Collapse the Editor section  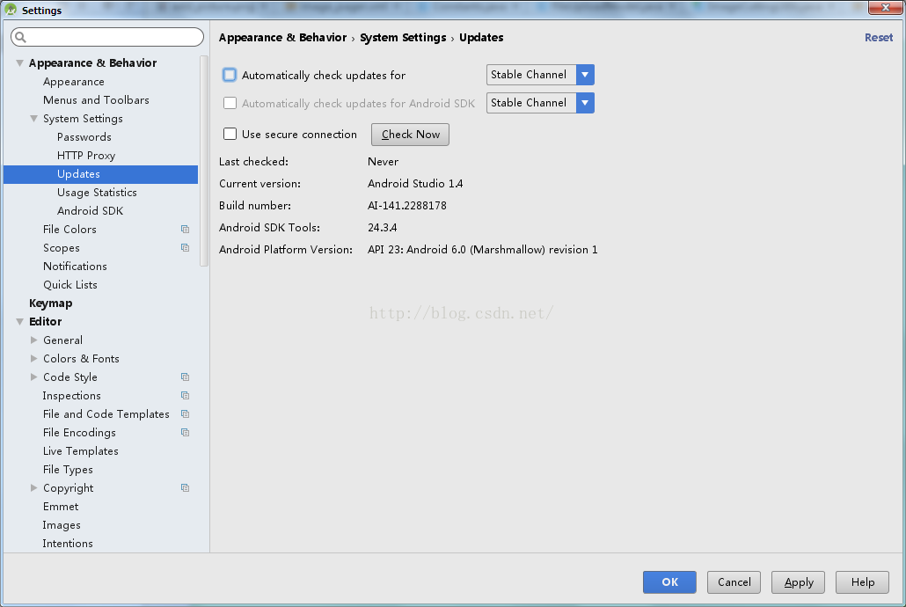coord(19,322)
